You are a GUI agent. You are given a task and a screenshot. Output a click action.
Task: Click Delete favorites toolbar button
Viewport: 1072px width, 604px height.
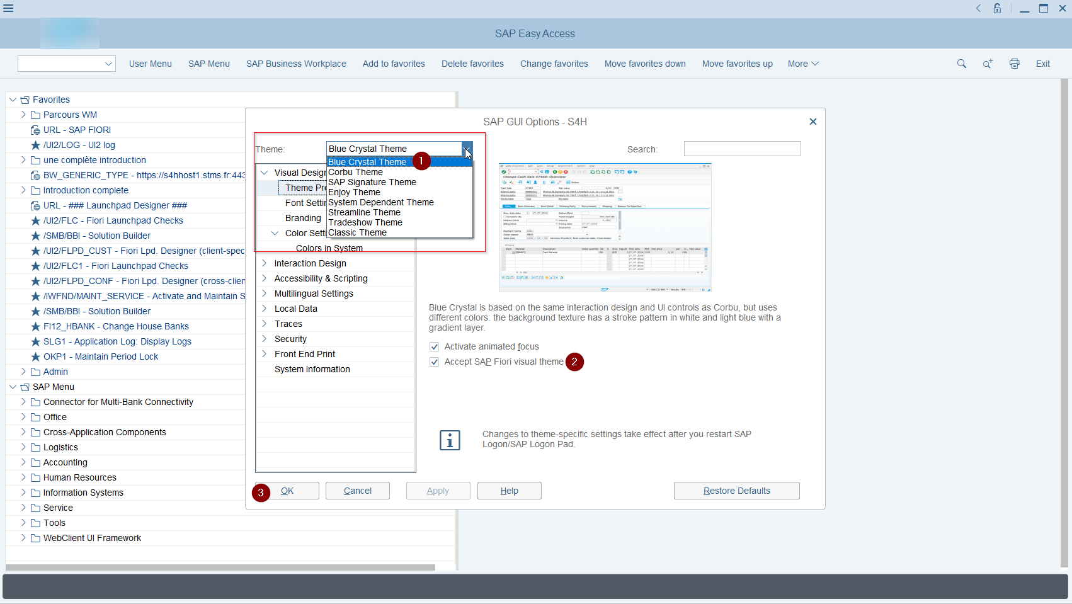(x=472, y=64)
